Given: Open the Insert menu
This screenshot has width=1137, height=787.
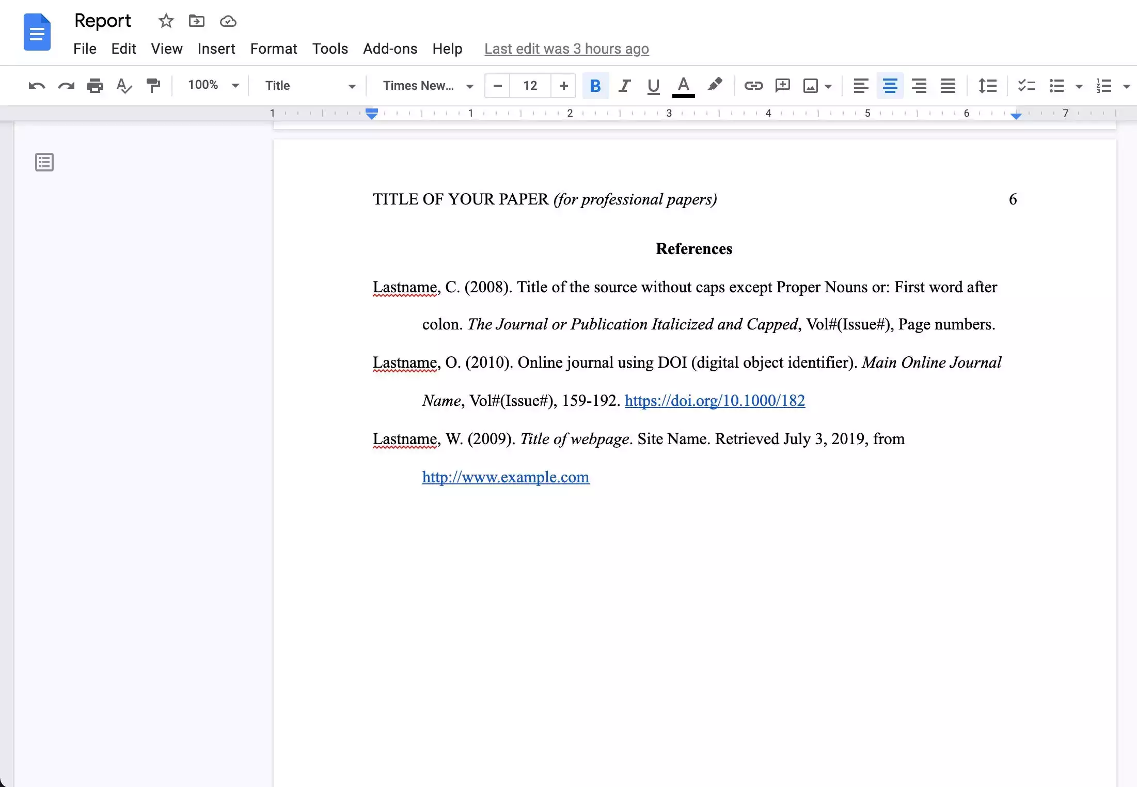Looking at the screenshot, I should [x=216, y=49].
